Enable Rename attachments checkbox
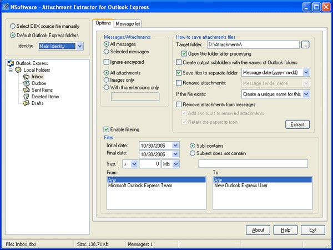Image resolution: width=333 pixels, height=250 pixels. click(179, 83)
